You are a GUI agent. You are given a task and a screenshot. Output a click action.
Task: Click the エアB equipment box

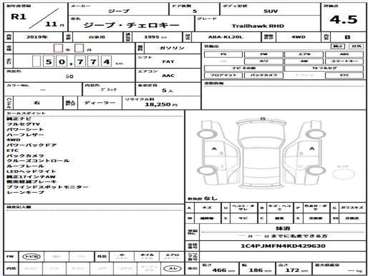pos(304,55)
